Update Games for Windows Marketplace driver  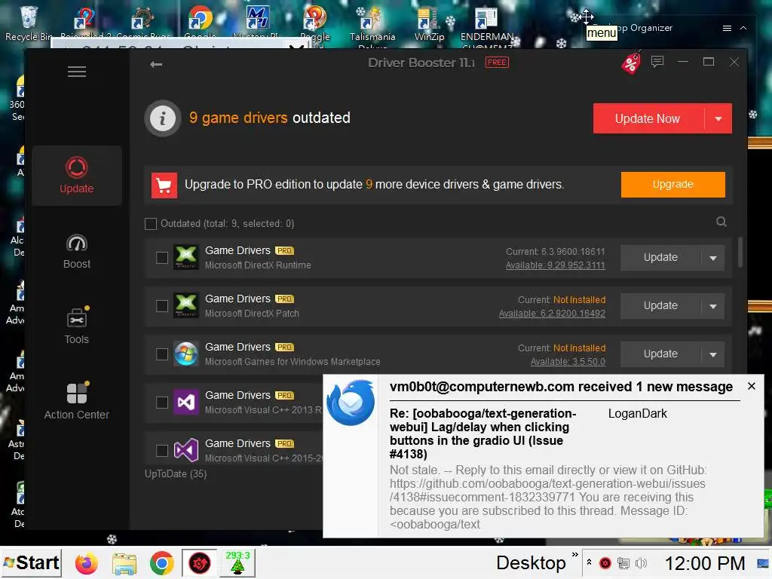click(x=660, y=354)
